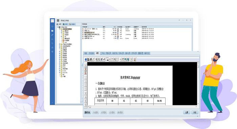Click the zoom-out magnifier in viewer toolbar

tap(99, 59)
